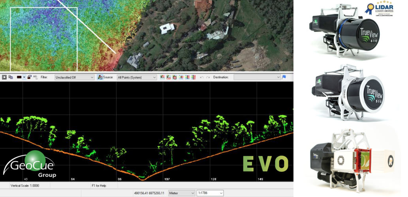Click the white building roof in aerial image

pyautogui.click(x=167, y=28)
